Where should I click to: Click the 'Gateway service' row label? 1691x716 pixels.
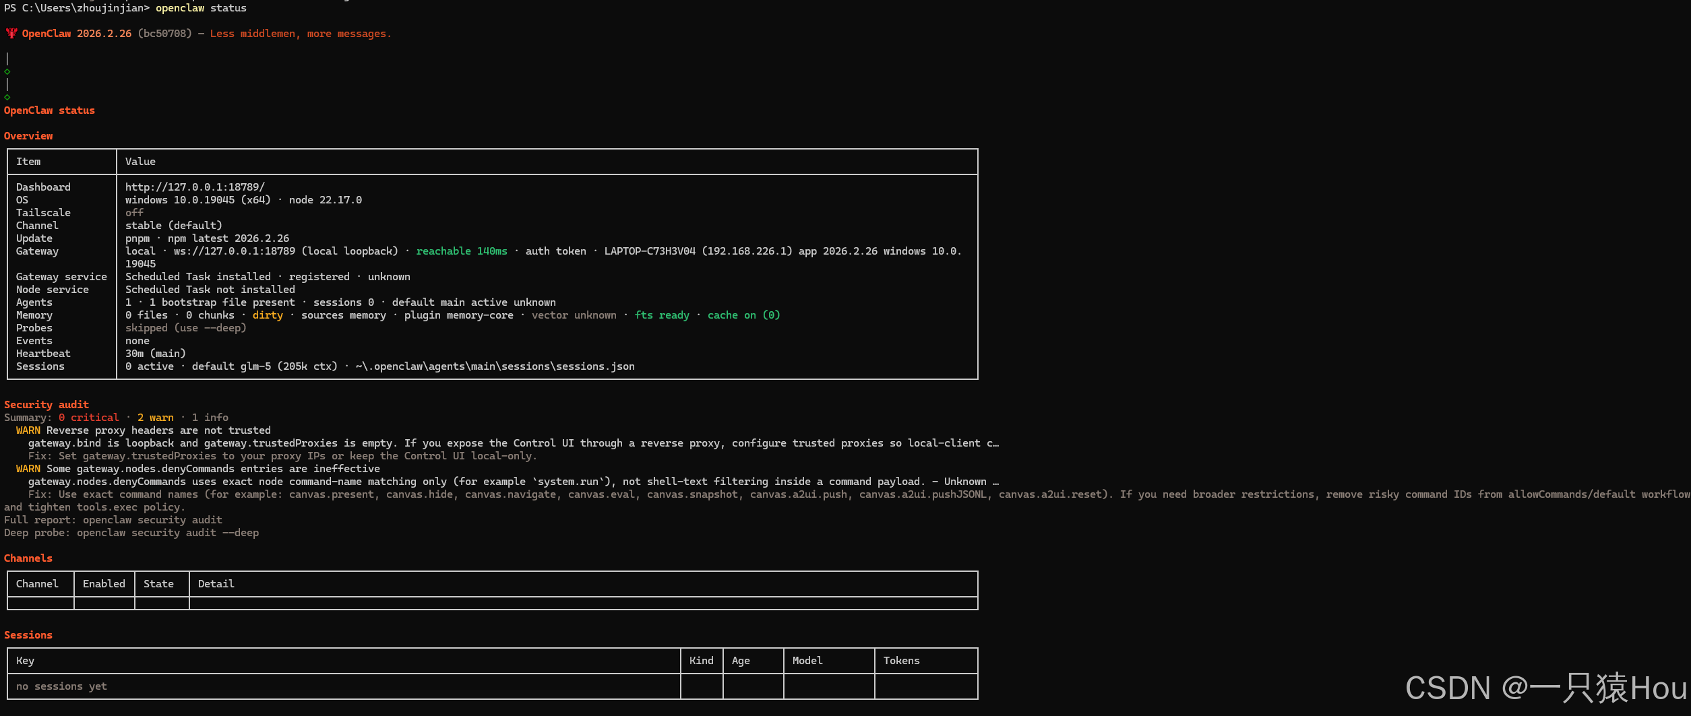pyautogui.click(x=61, y=277)
